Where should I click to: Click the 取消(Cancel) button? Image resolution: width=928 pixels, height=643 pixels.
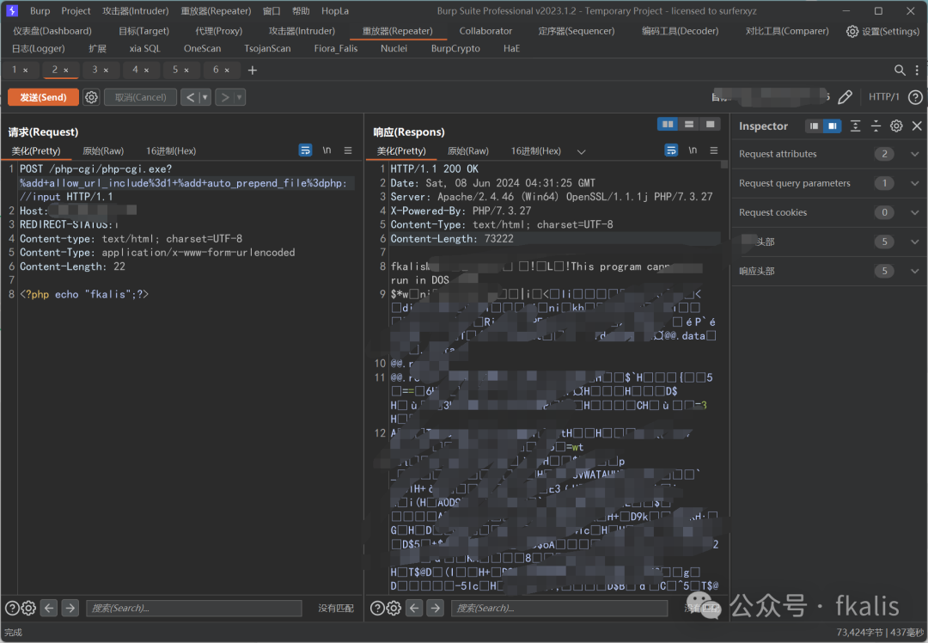point(140,97)
